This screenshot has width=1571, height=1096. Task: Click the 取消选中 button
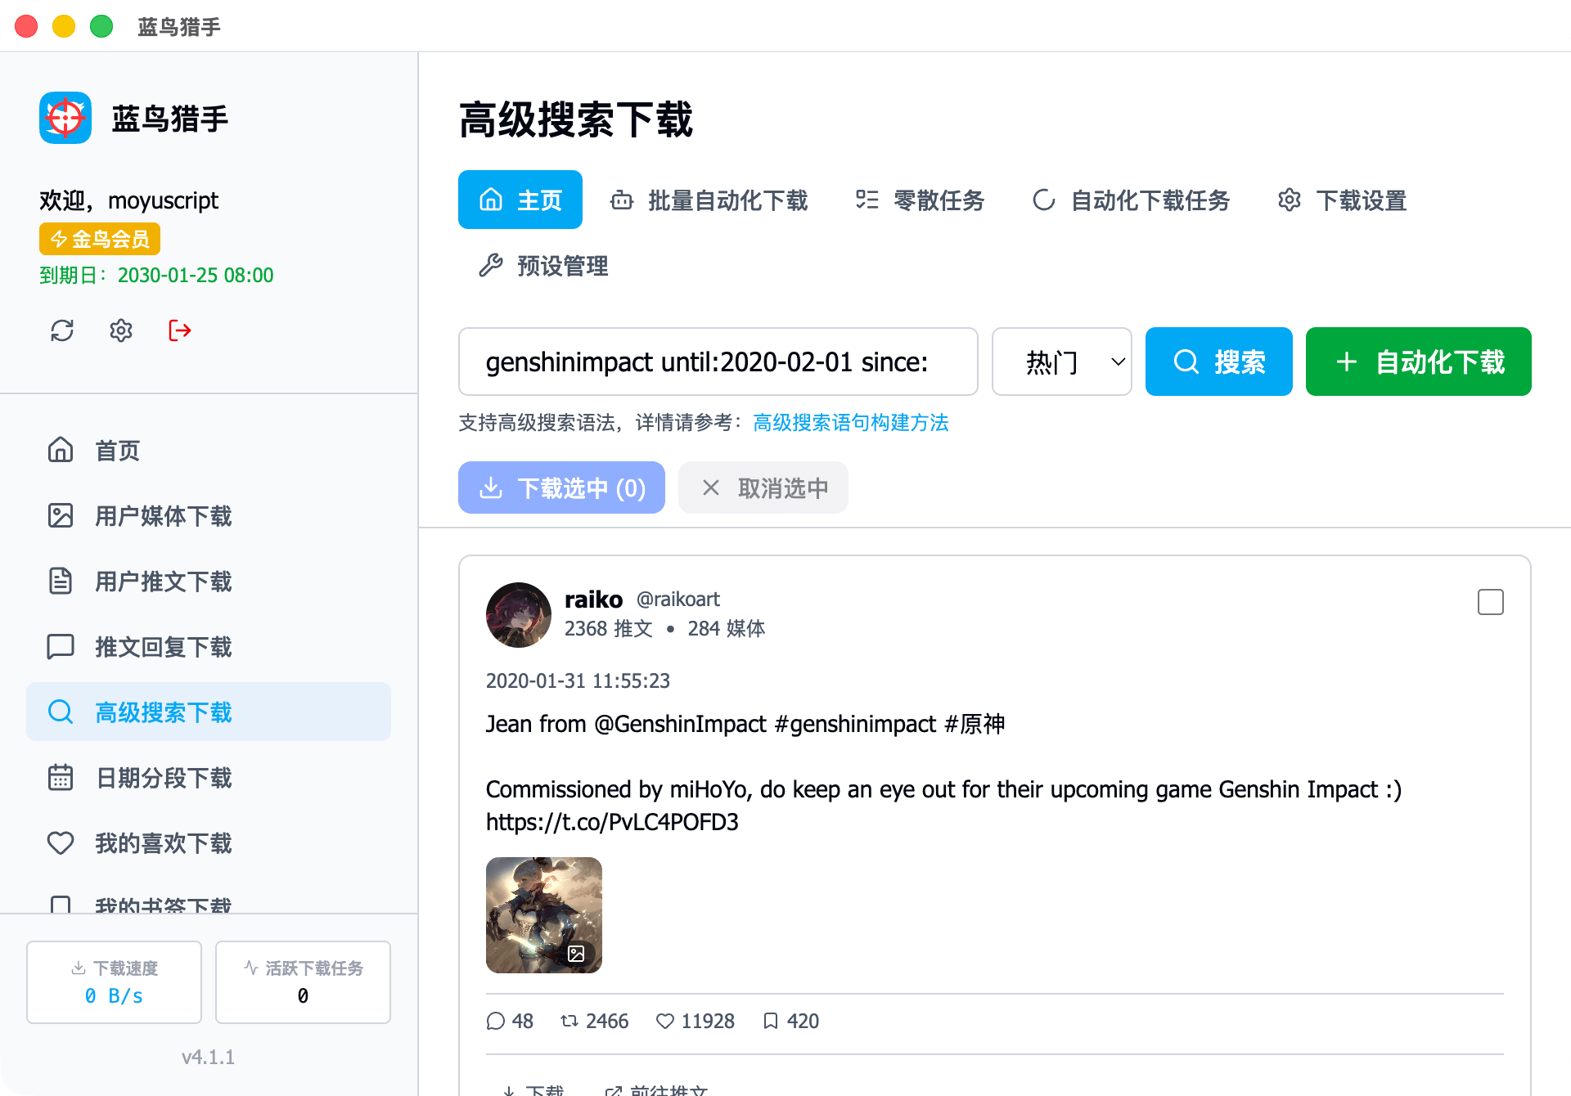click(763, 488)
